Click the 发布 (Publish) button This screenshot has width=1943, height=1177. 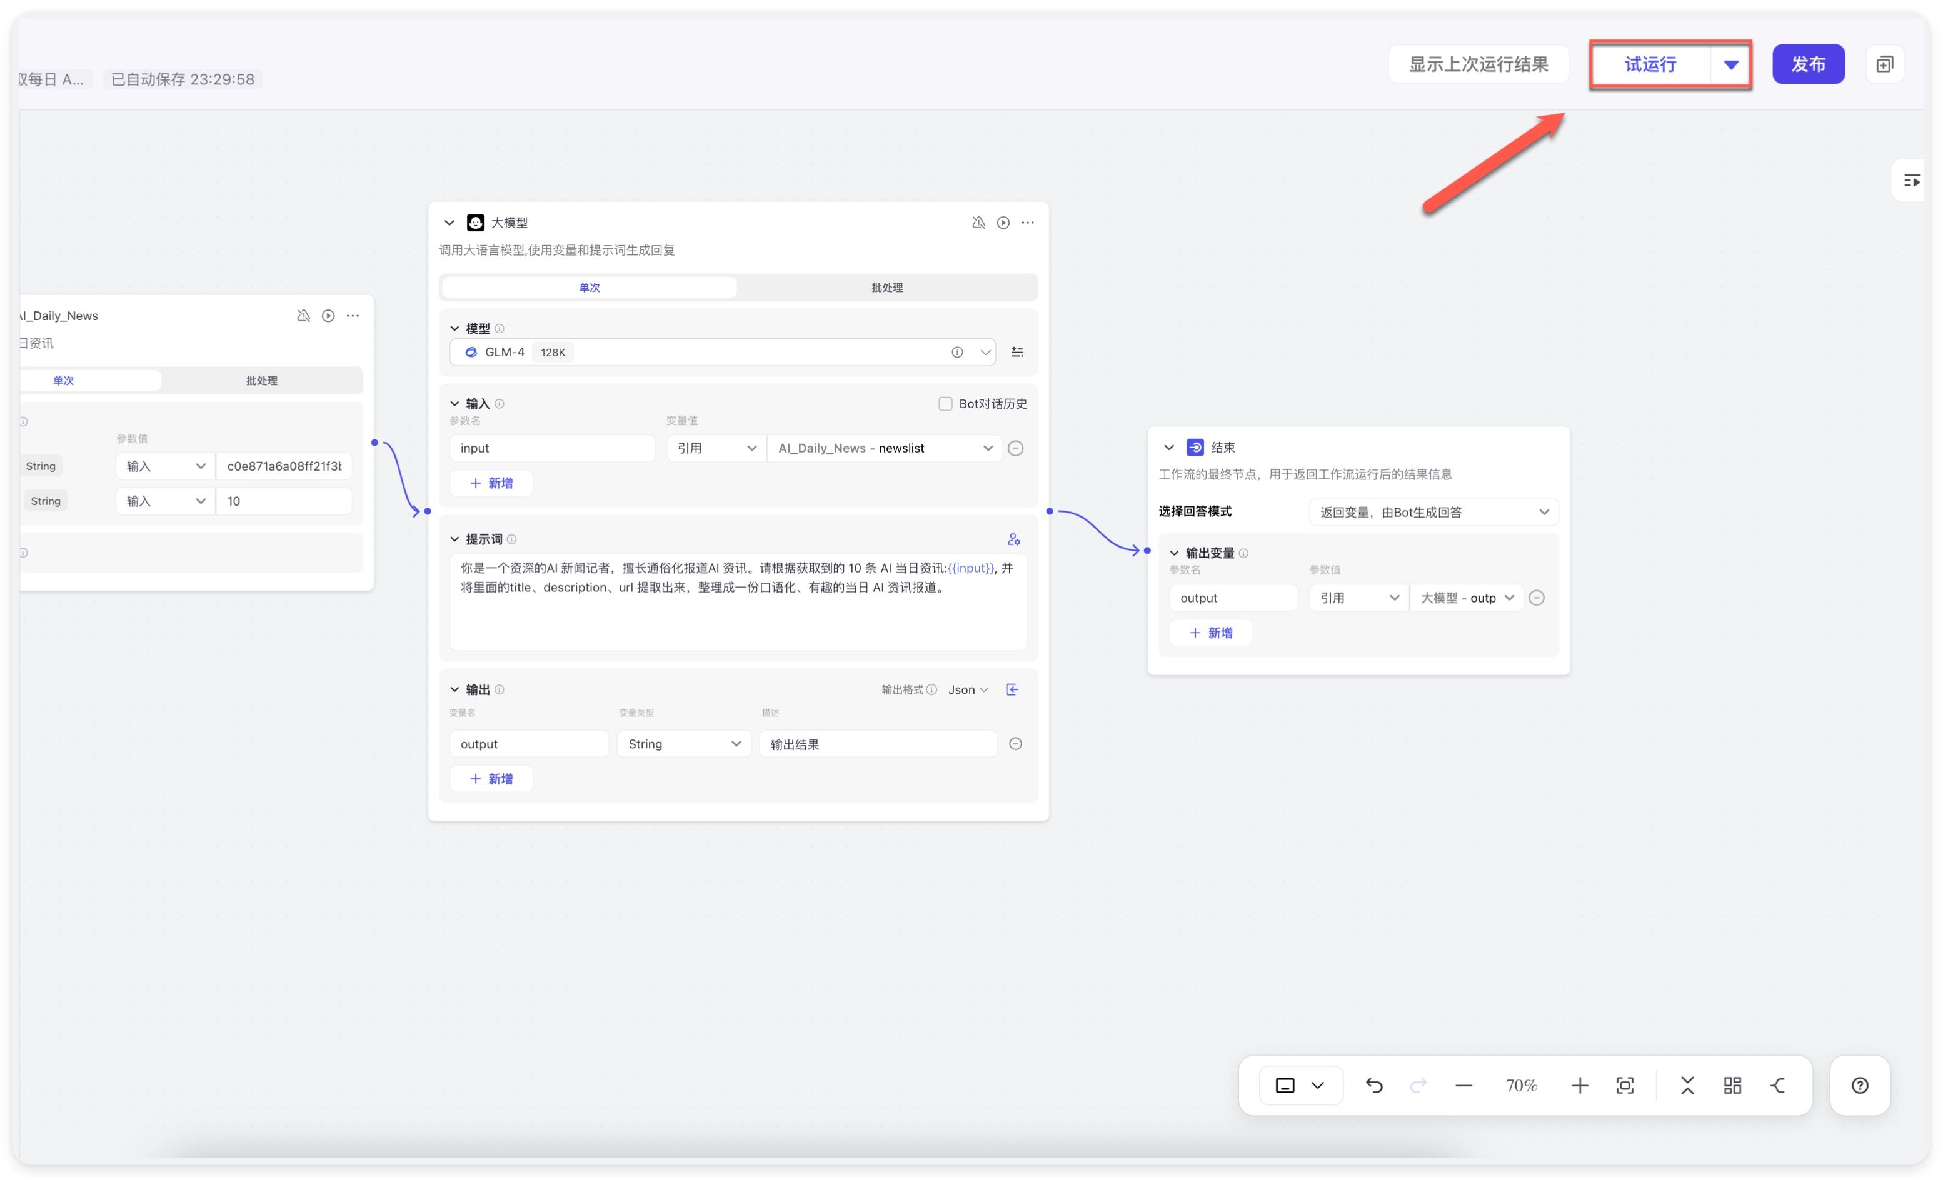1809,64
